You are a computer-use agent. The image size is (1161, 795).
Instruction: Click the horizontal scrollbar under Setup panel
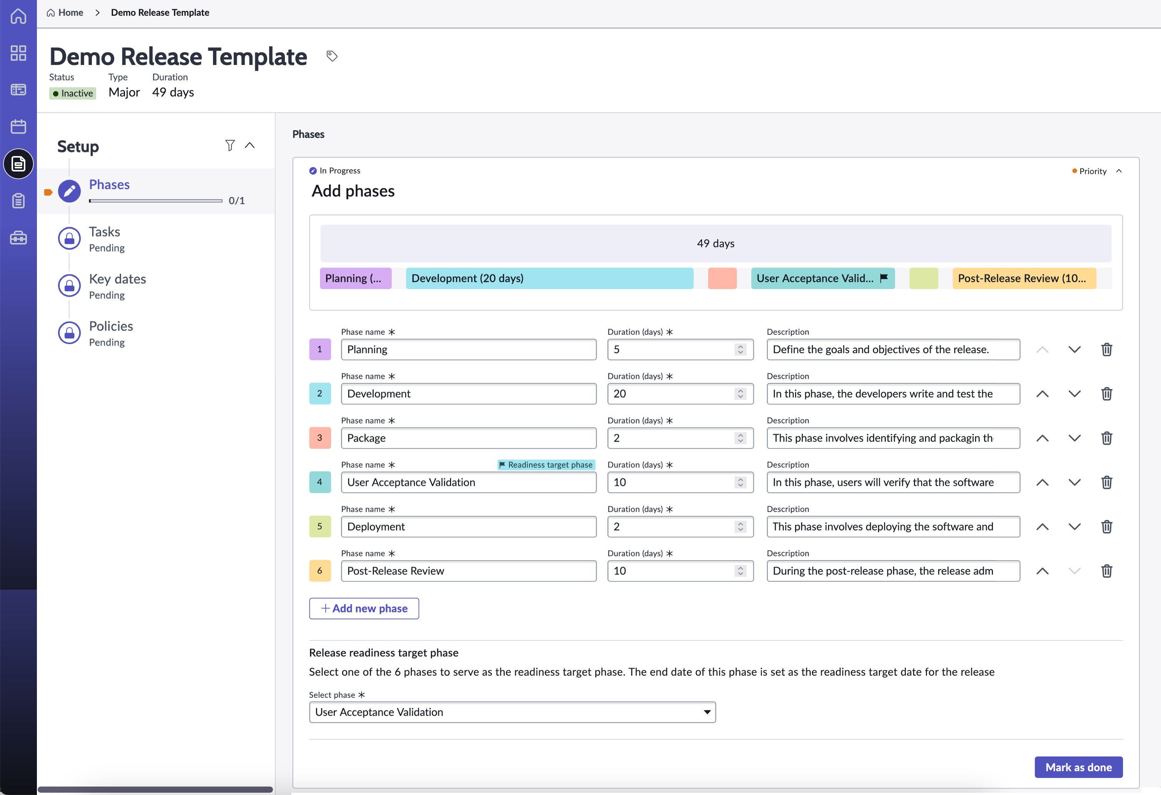coord(155,790)
